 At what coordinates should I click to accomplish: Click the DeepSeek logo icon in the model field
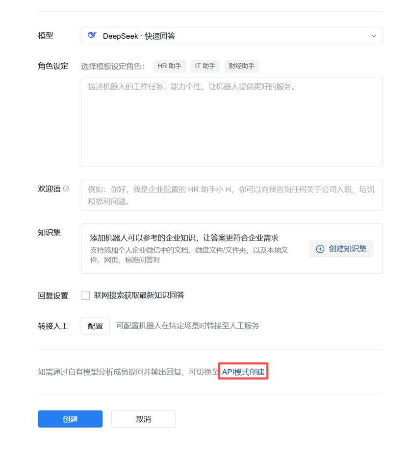93,35
